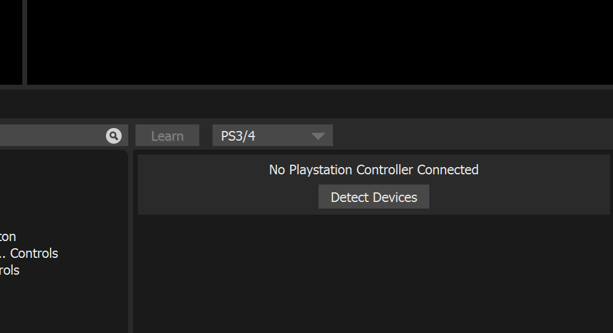Click the vertical splitter between the black panels
613x333 pixels.
25,42
